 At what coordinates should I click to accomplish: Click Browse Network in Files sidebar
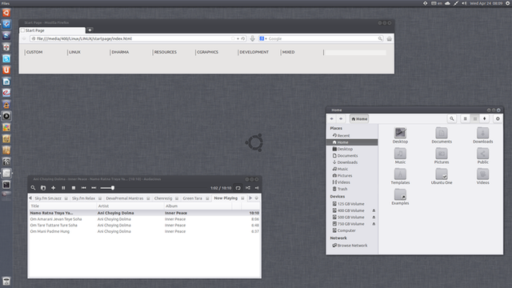tap(352, 246)
